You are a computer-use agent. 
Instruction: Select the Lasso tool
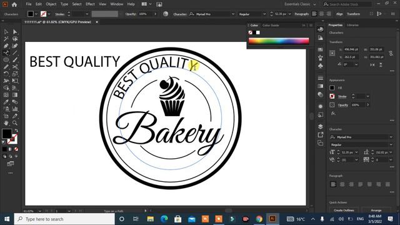click(x=15, y=39)
